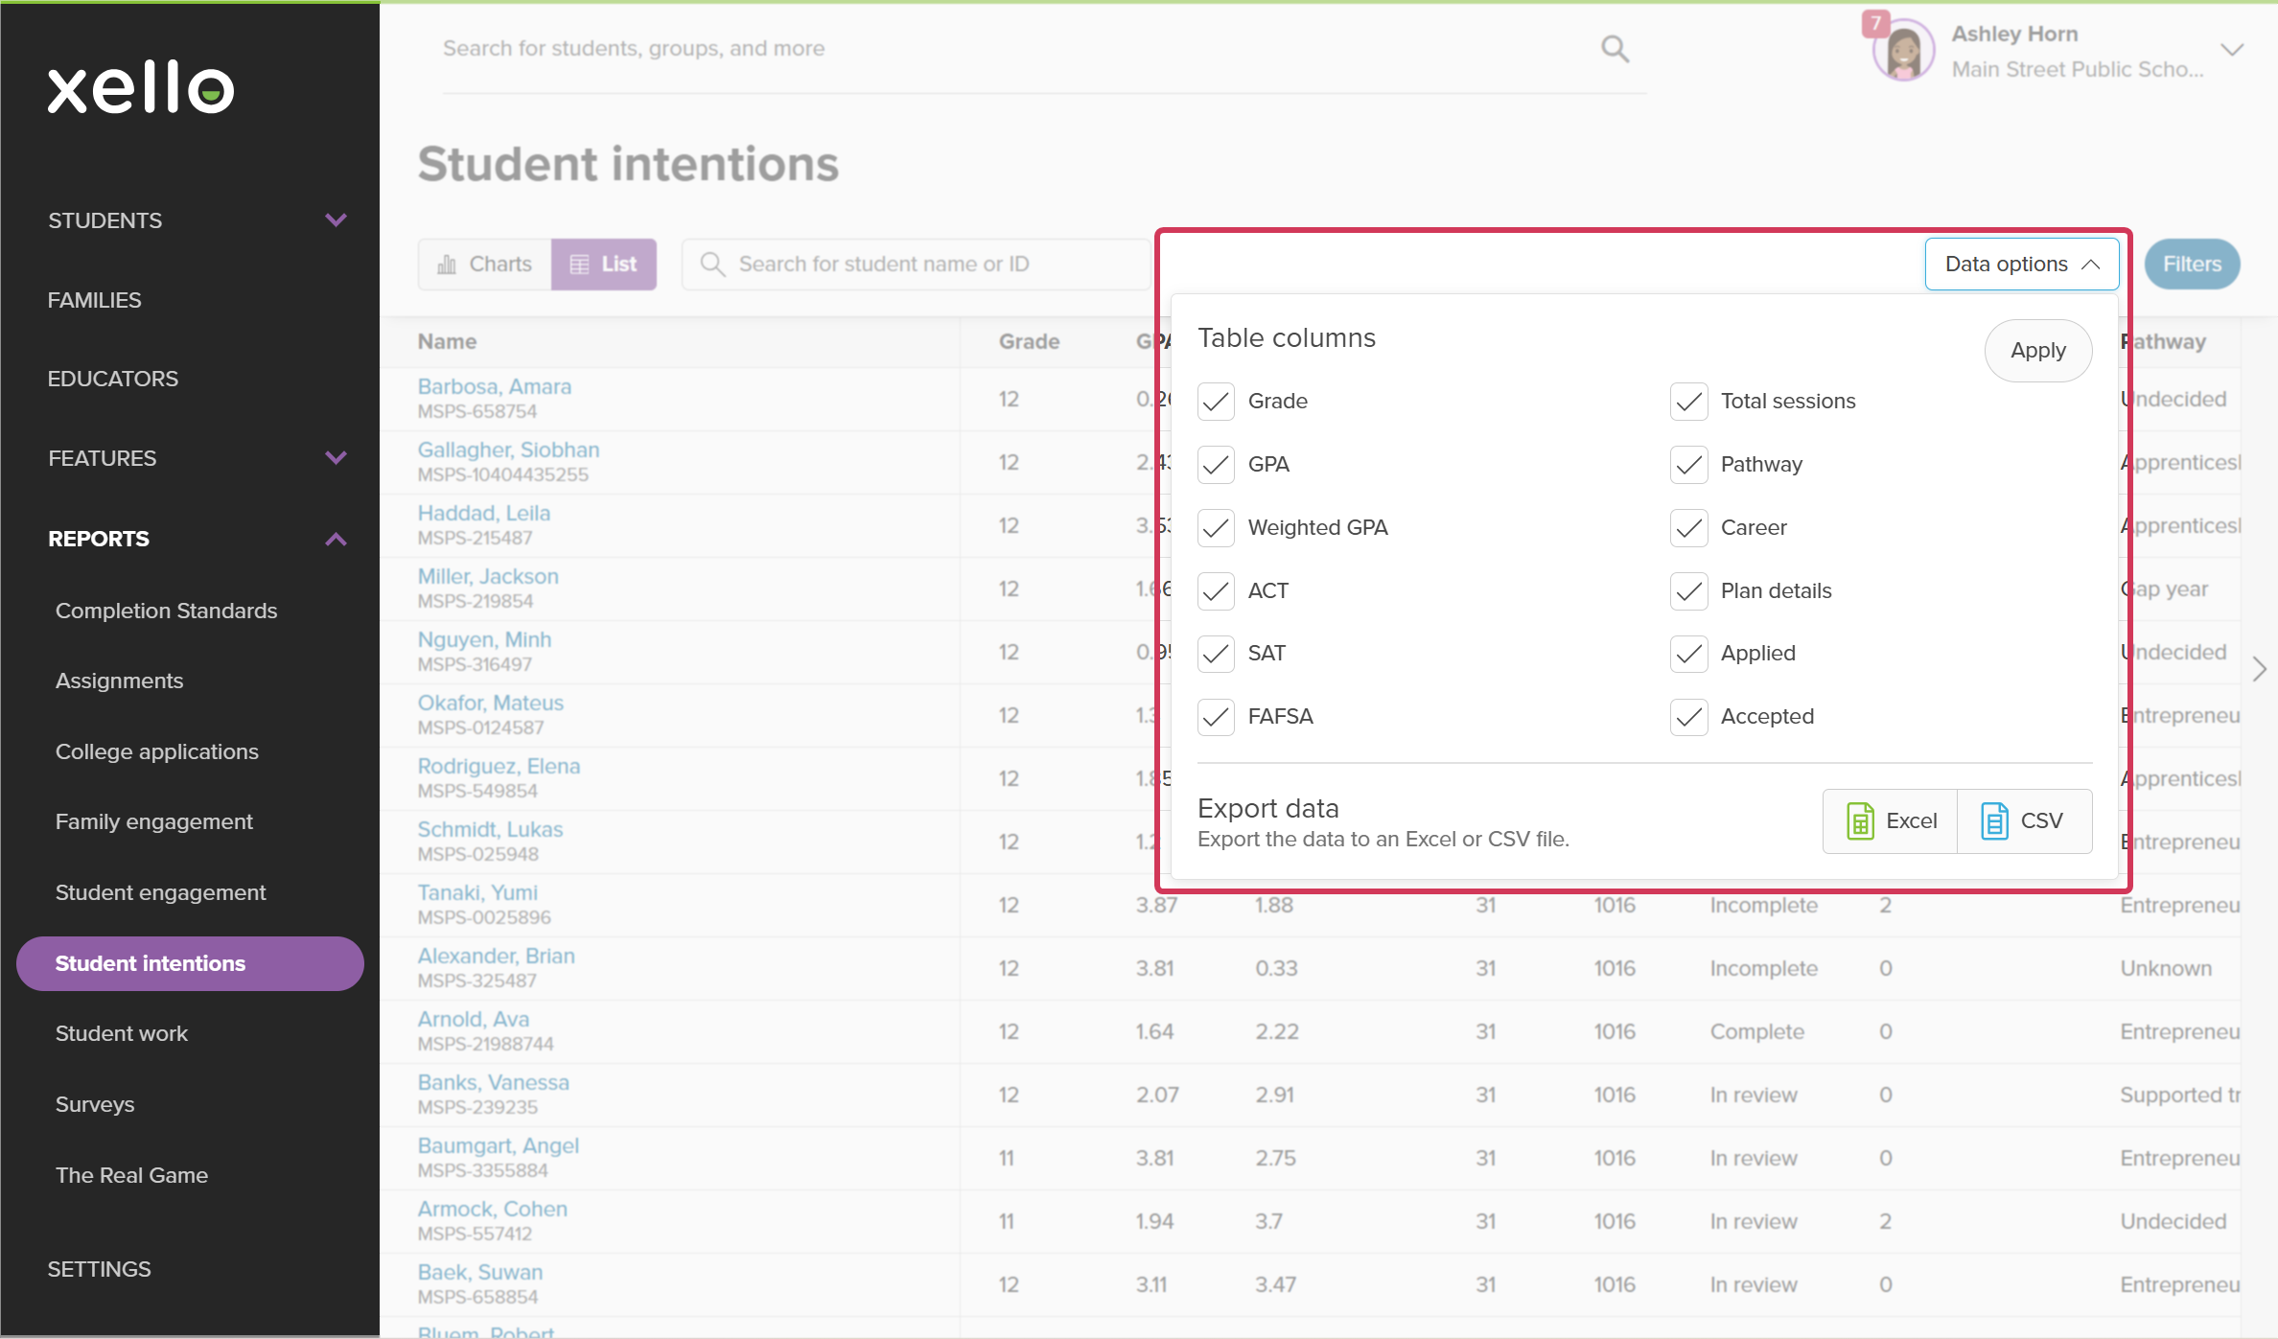
Task: Toggle the Plan details checkbox
Action: (x=1688, y=591)
